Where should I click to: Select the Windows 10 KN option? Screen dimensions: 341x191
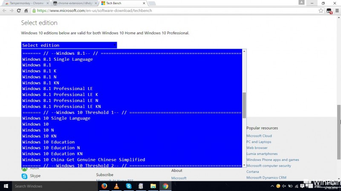coord(132,136)
